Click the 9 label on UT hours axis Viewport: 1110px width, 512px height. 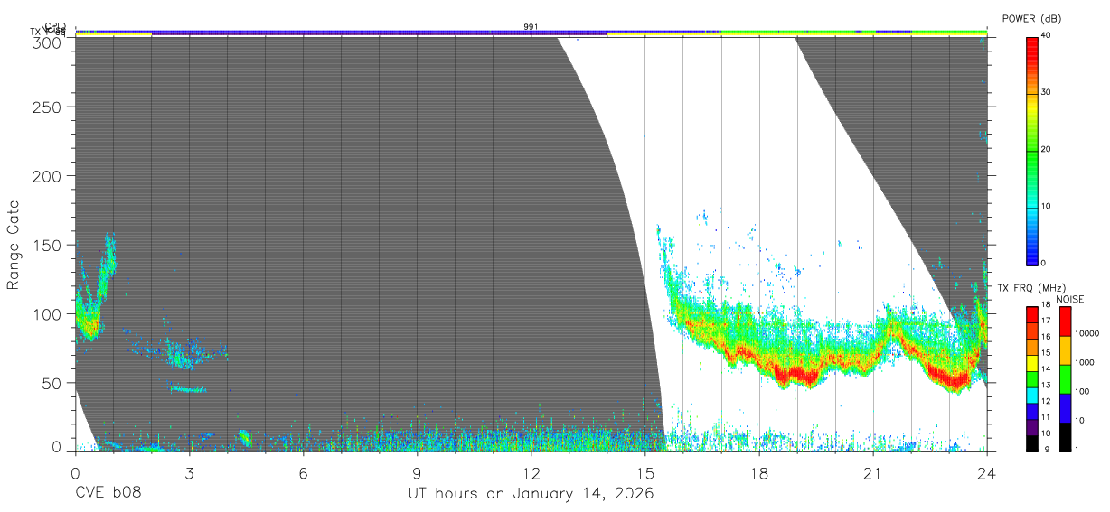point(417,473)
